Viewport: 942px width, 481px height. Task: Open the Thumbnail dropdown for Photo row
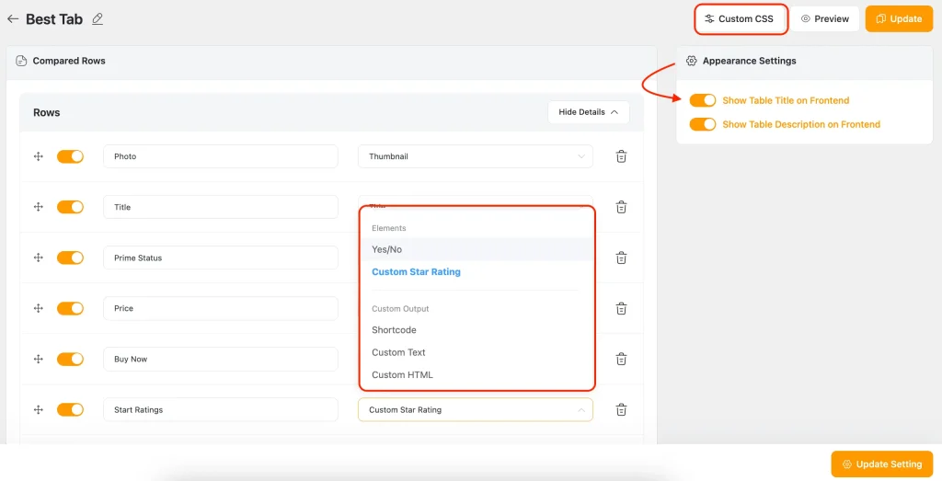(476, 156)
